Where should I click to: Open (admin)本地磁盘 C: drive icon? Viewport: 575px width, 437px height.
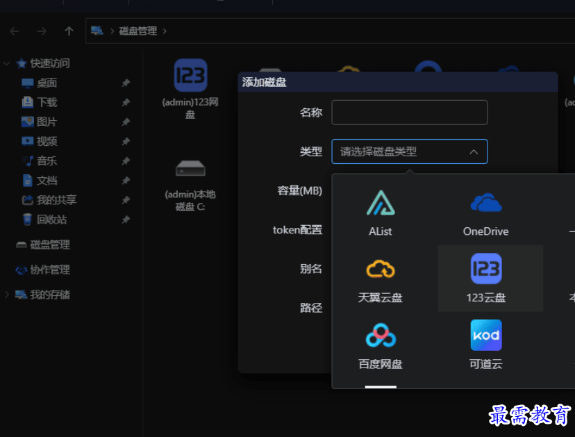190,168
